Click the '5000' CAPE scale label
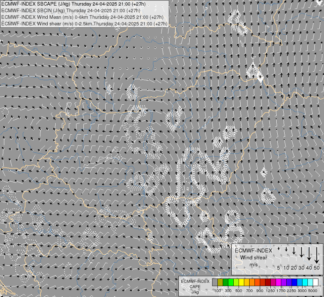This screenshot has width=324, height=297. click(312, 291)
